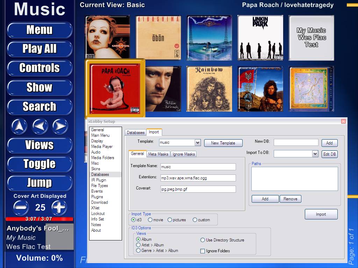Screen dimensions: 358x268
Task: Click the up arrow navigation icon
Action: coord(20,126)
